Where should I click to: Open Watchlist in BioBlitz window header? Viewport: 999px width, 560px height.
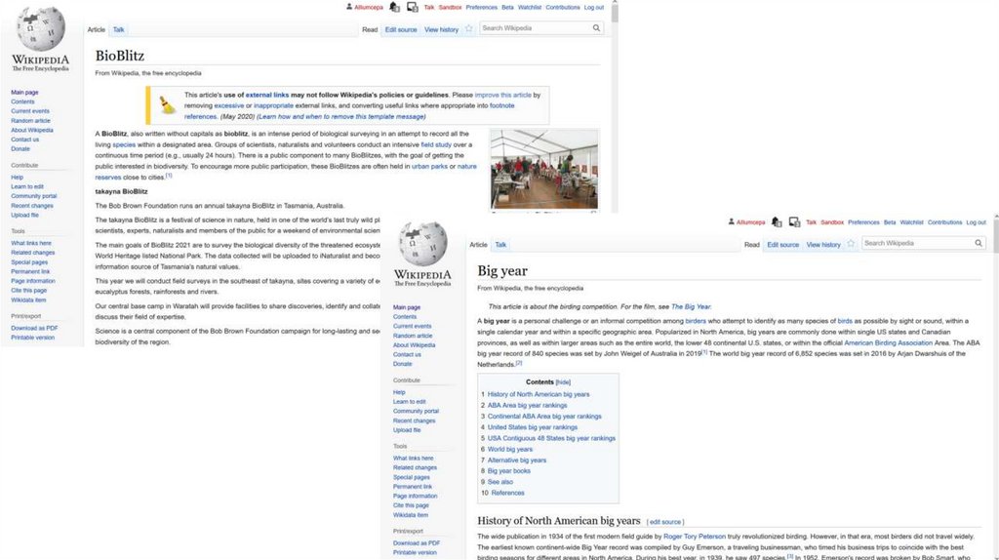[x=530, y=8]
